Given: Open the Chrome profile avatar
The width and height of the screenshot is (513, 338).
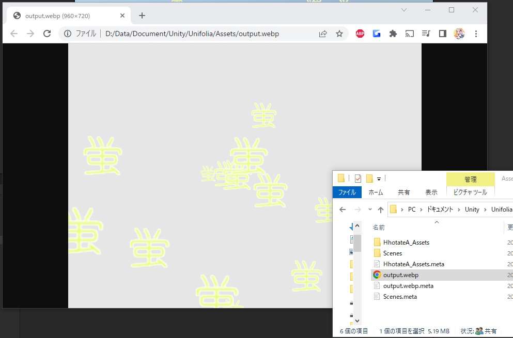Looking at the screenshot, I should pos(459,33).
